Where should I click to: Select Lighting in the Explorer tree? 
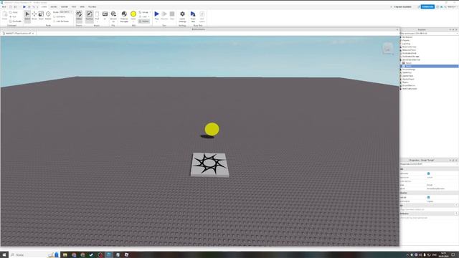pos(406,44)
